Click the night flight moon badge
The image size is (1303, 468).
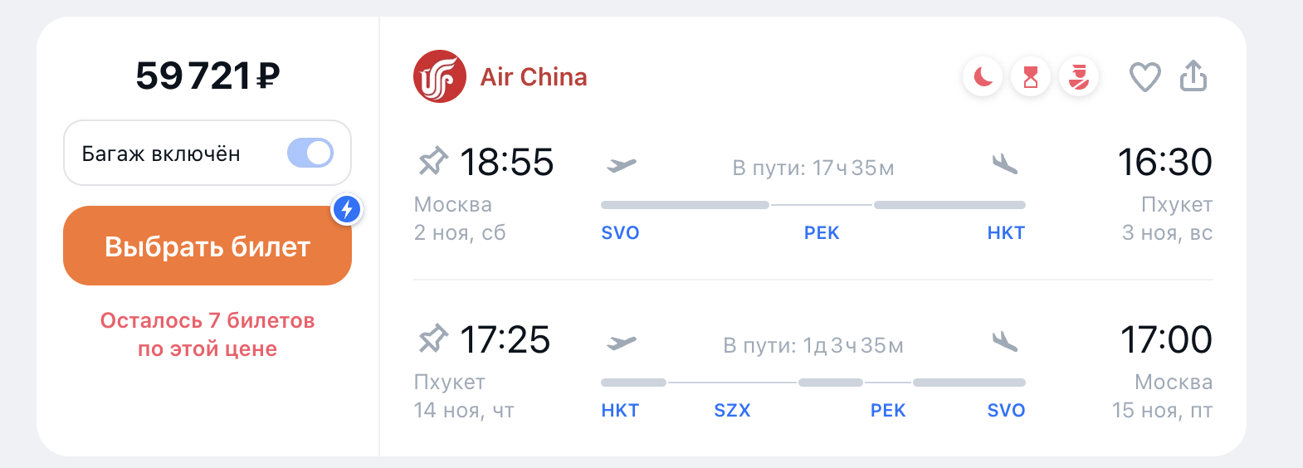coord(983,77)
